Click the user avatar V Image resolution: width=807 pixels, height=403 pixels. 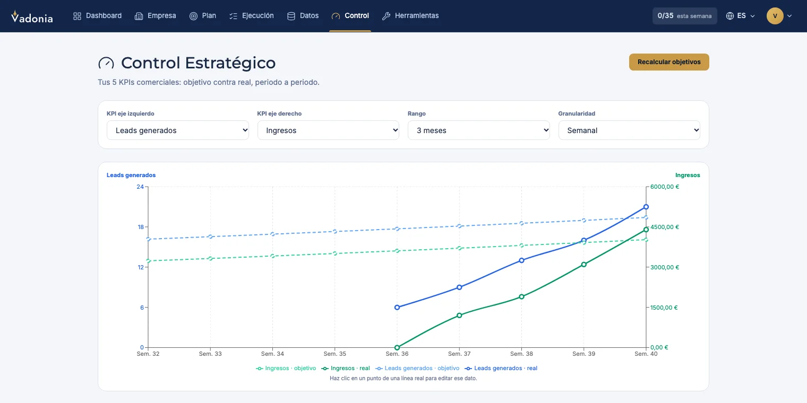click(x=775, y=16)
